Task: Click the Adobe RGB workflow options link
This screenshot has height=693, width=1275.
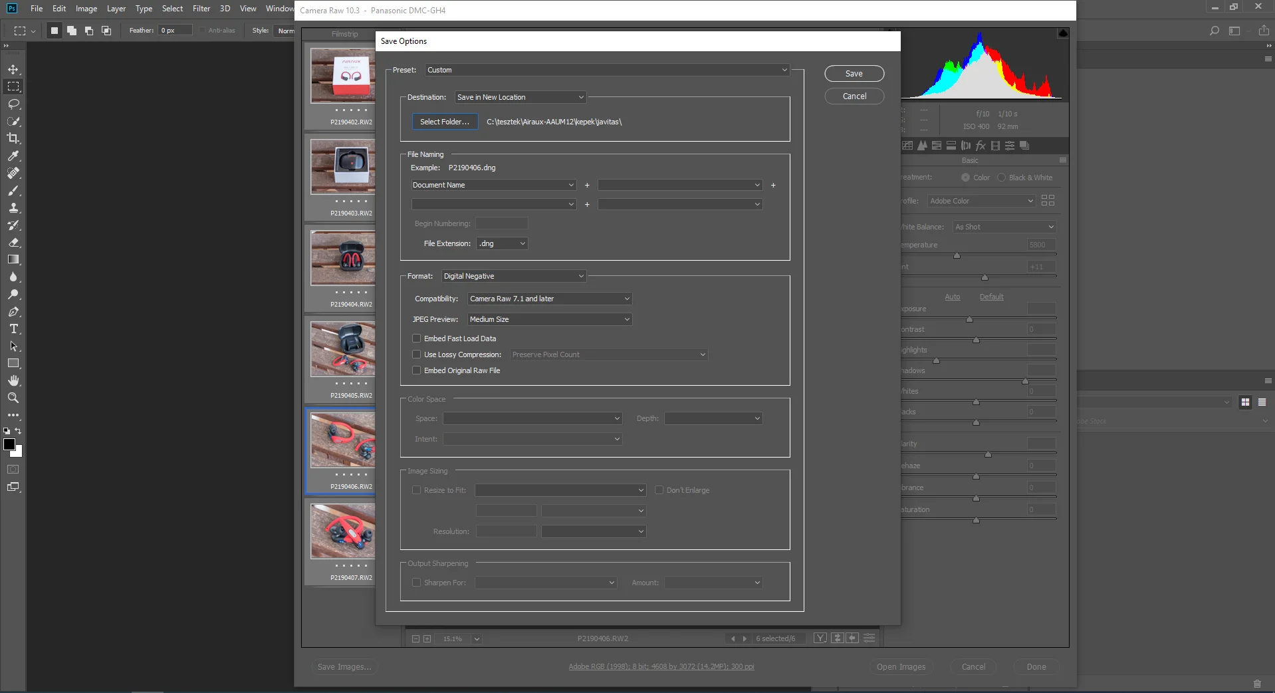Action: [x=661, y=667]
